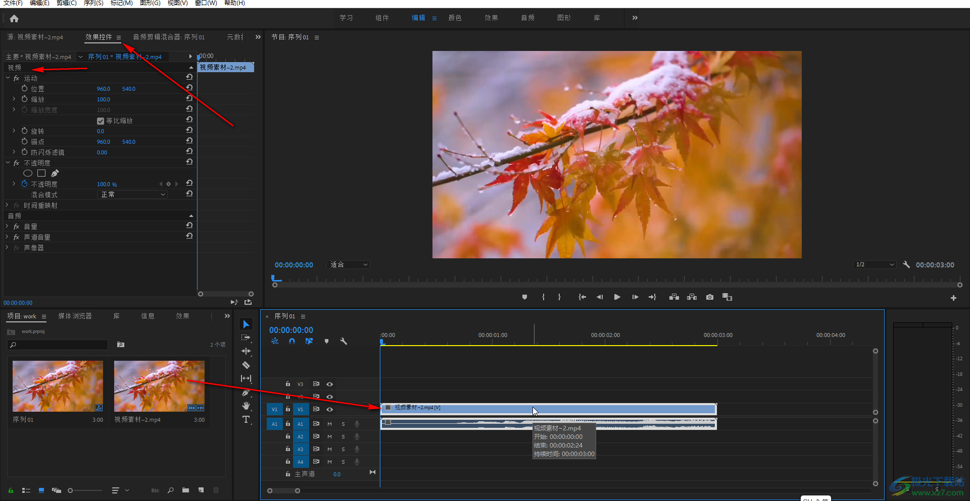Switch to the Color workspace tab
Viewport: 970px width, 501px height.
(455, 18)
